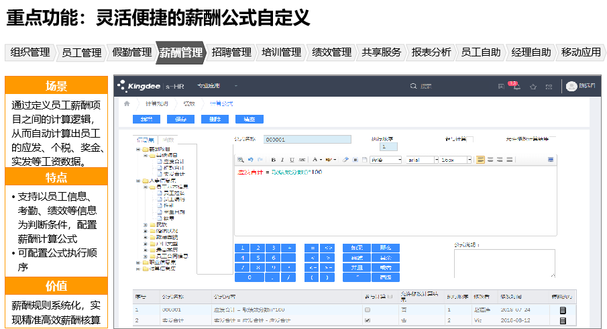Switch to the 函数 tab
This screenshot has height=329, width=607.
click(168, 140)
